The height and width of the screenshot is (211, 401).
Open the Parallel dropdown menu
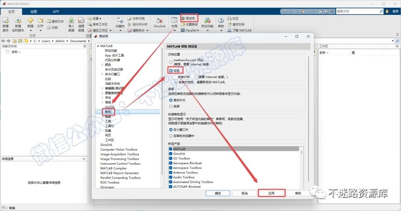[198, 30]
